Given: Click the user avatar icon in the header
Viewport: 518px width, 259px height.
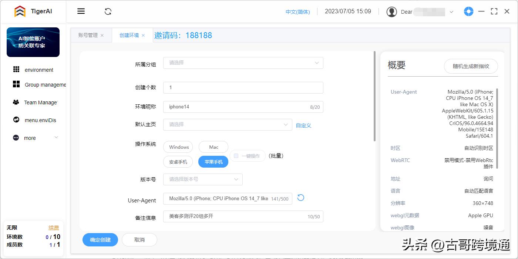Looking at the screenshot, I should (x=391, y=11).
